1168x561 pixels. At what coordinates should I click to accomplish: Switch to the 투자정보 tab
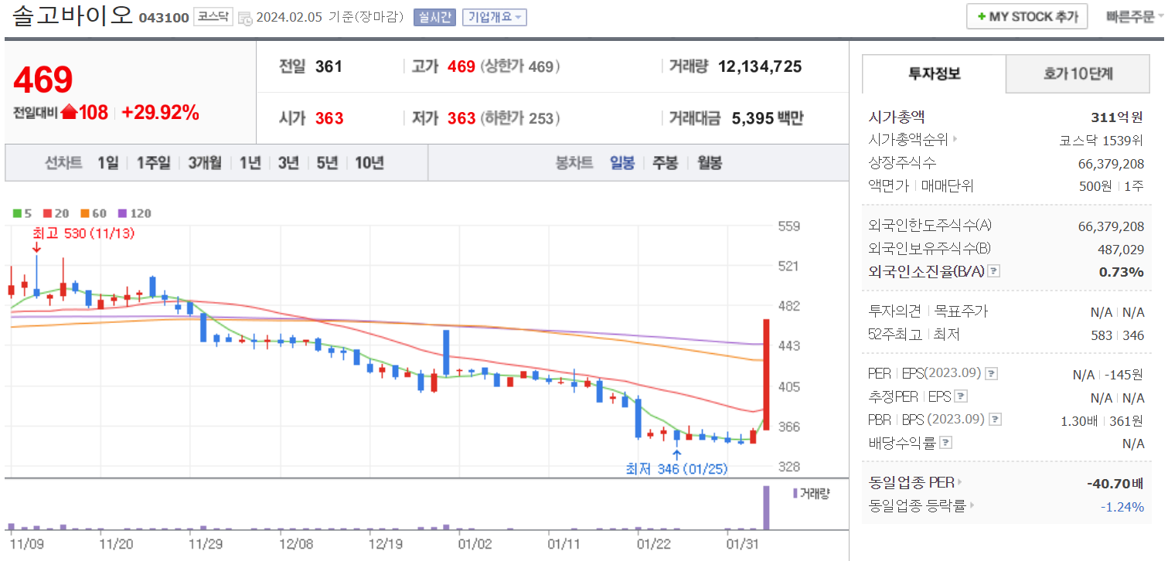pyautogui.click(x=934, y=74)
